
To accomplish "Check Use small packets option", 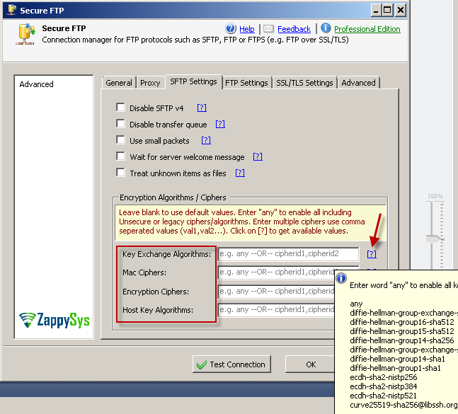I will [x=120, y=140].
